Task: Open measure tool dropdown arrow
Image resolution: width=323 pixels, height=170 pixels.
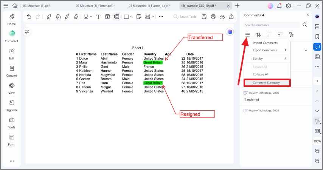Action: tap(153, 17)
